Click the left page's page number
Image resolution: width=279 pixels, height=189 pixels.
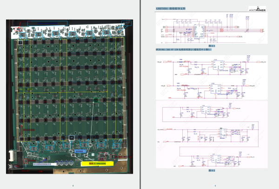click(73, 186)
